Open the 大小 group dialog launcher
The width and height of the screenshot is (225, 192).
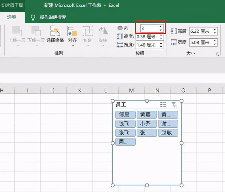[218, 54]
